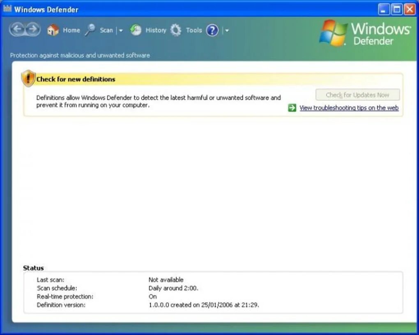
Task: Click the 'Definition version:' label
Action: [x=61, y=305]
